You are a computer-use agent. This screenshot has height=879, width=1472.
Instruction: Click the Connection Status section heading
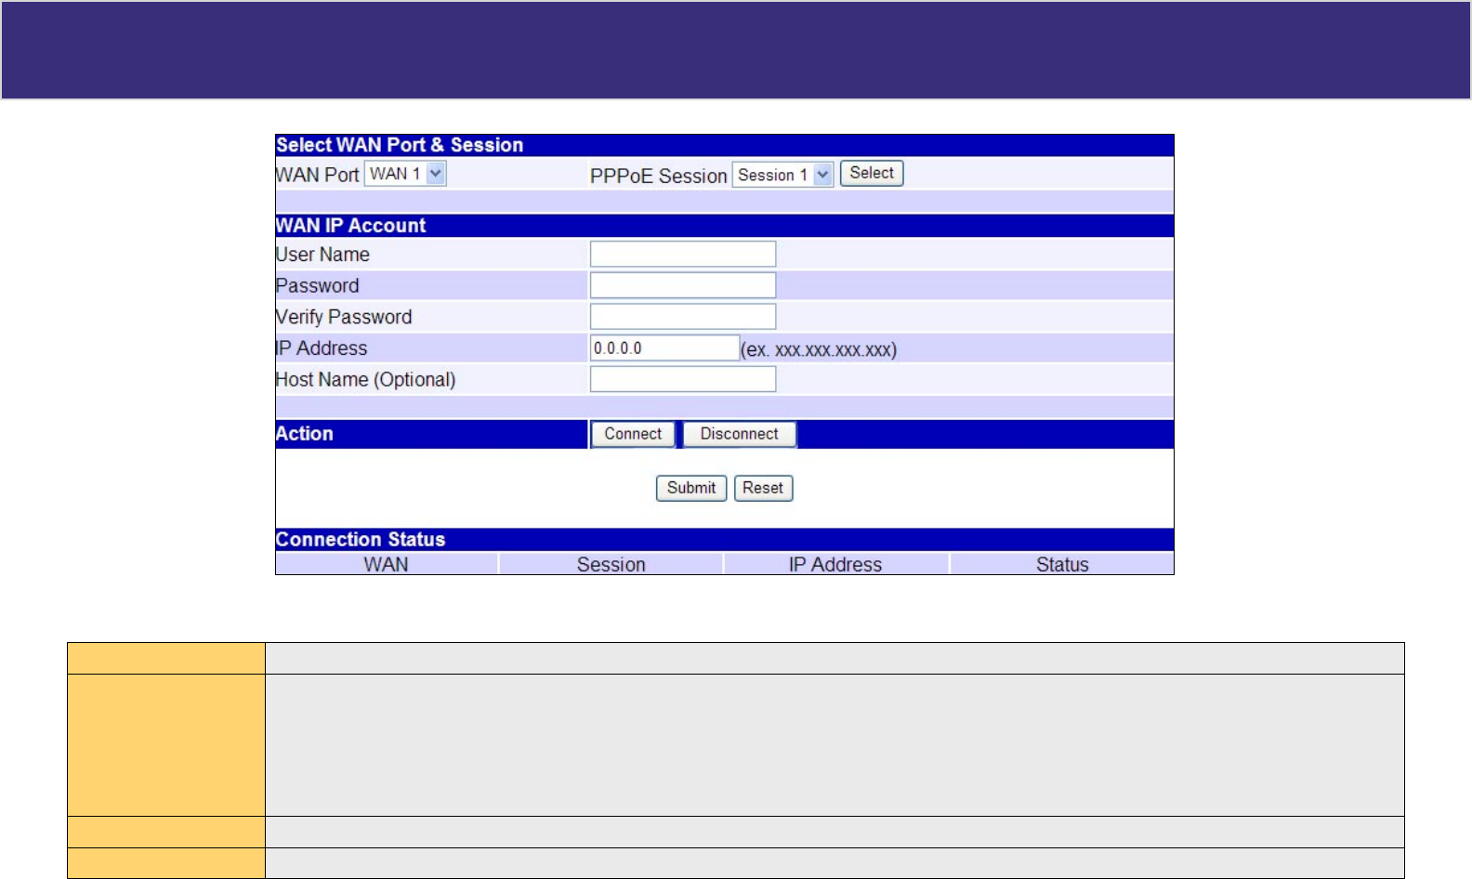361,540
